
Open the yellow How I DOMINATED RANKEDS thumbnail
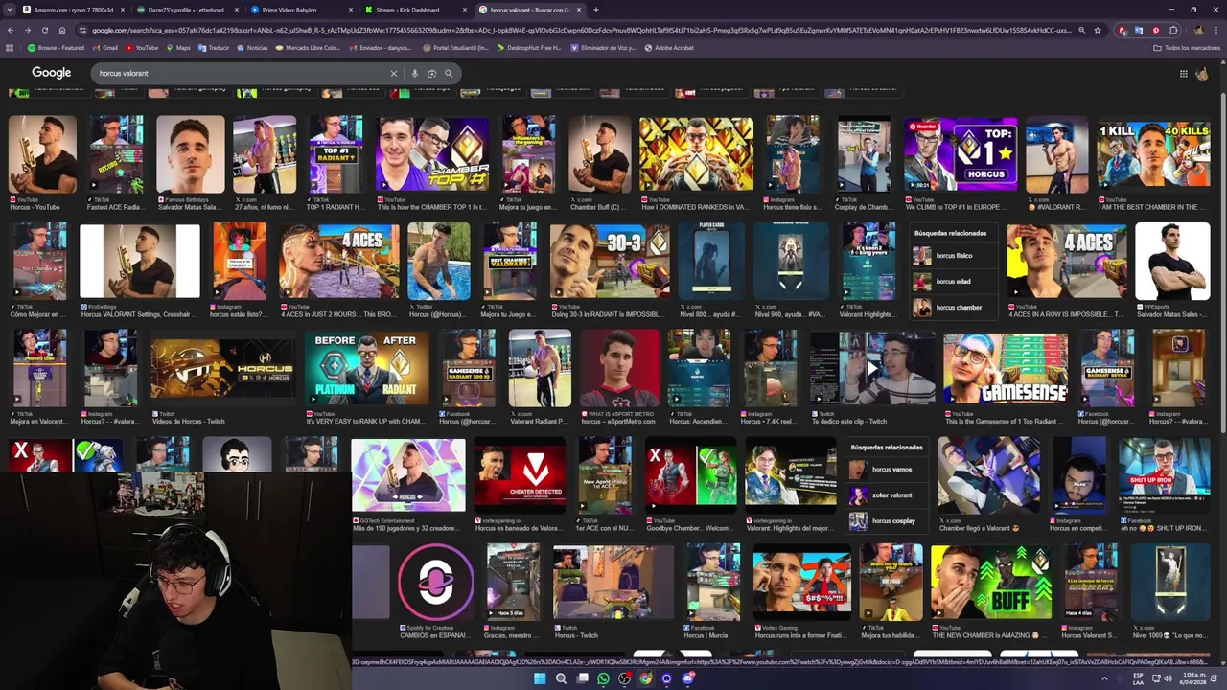(x=696, y=154)
